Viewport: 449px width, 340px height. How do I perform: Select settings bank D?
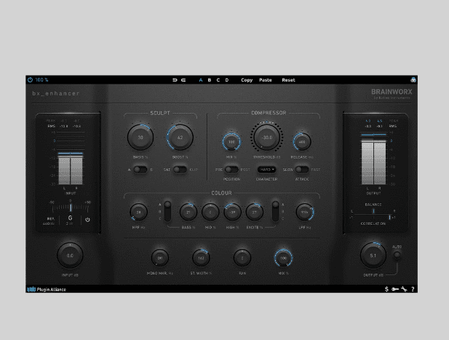point(227,80)
